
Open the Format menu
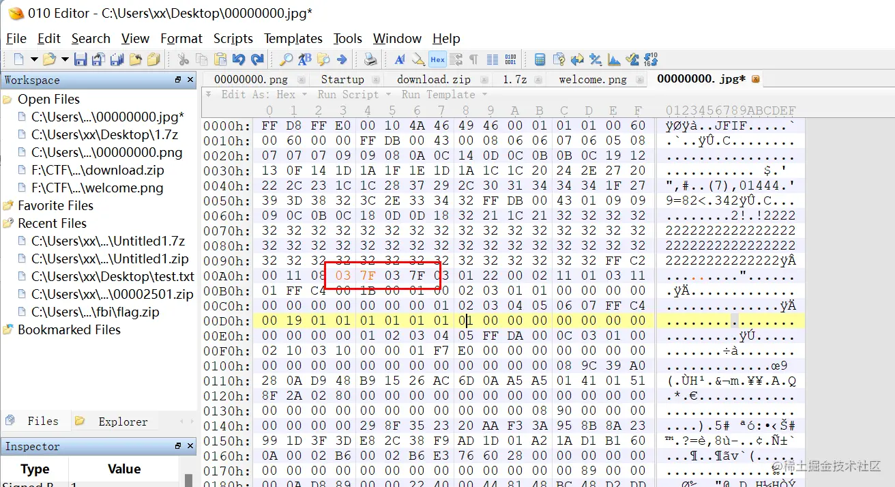(x=181, y=38)
